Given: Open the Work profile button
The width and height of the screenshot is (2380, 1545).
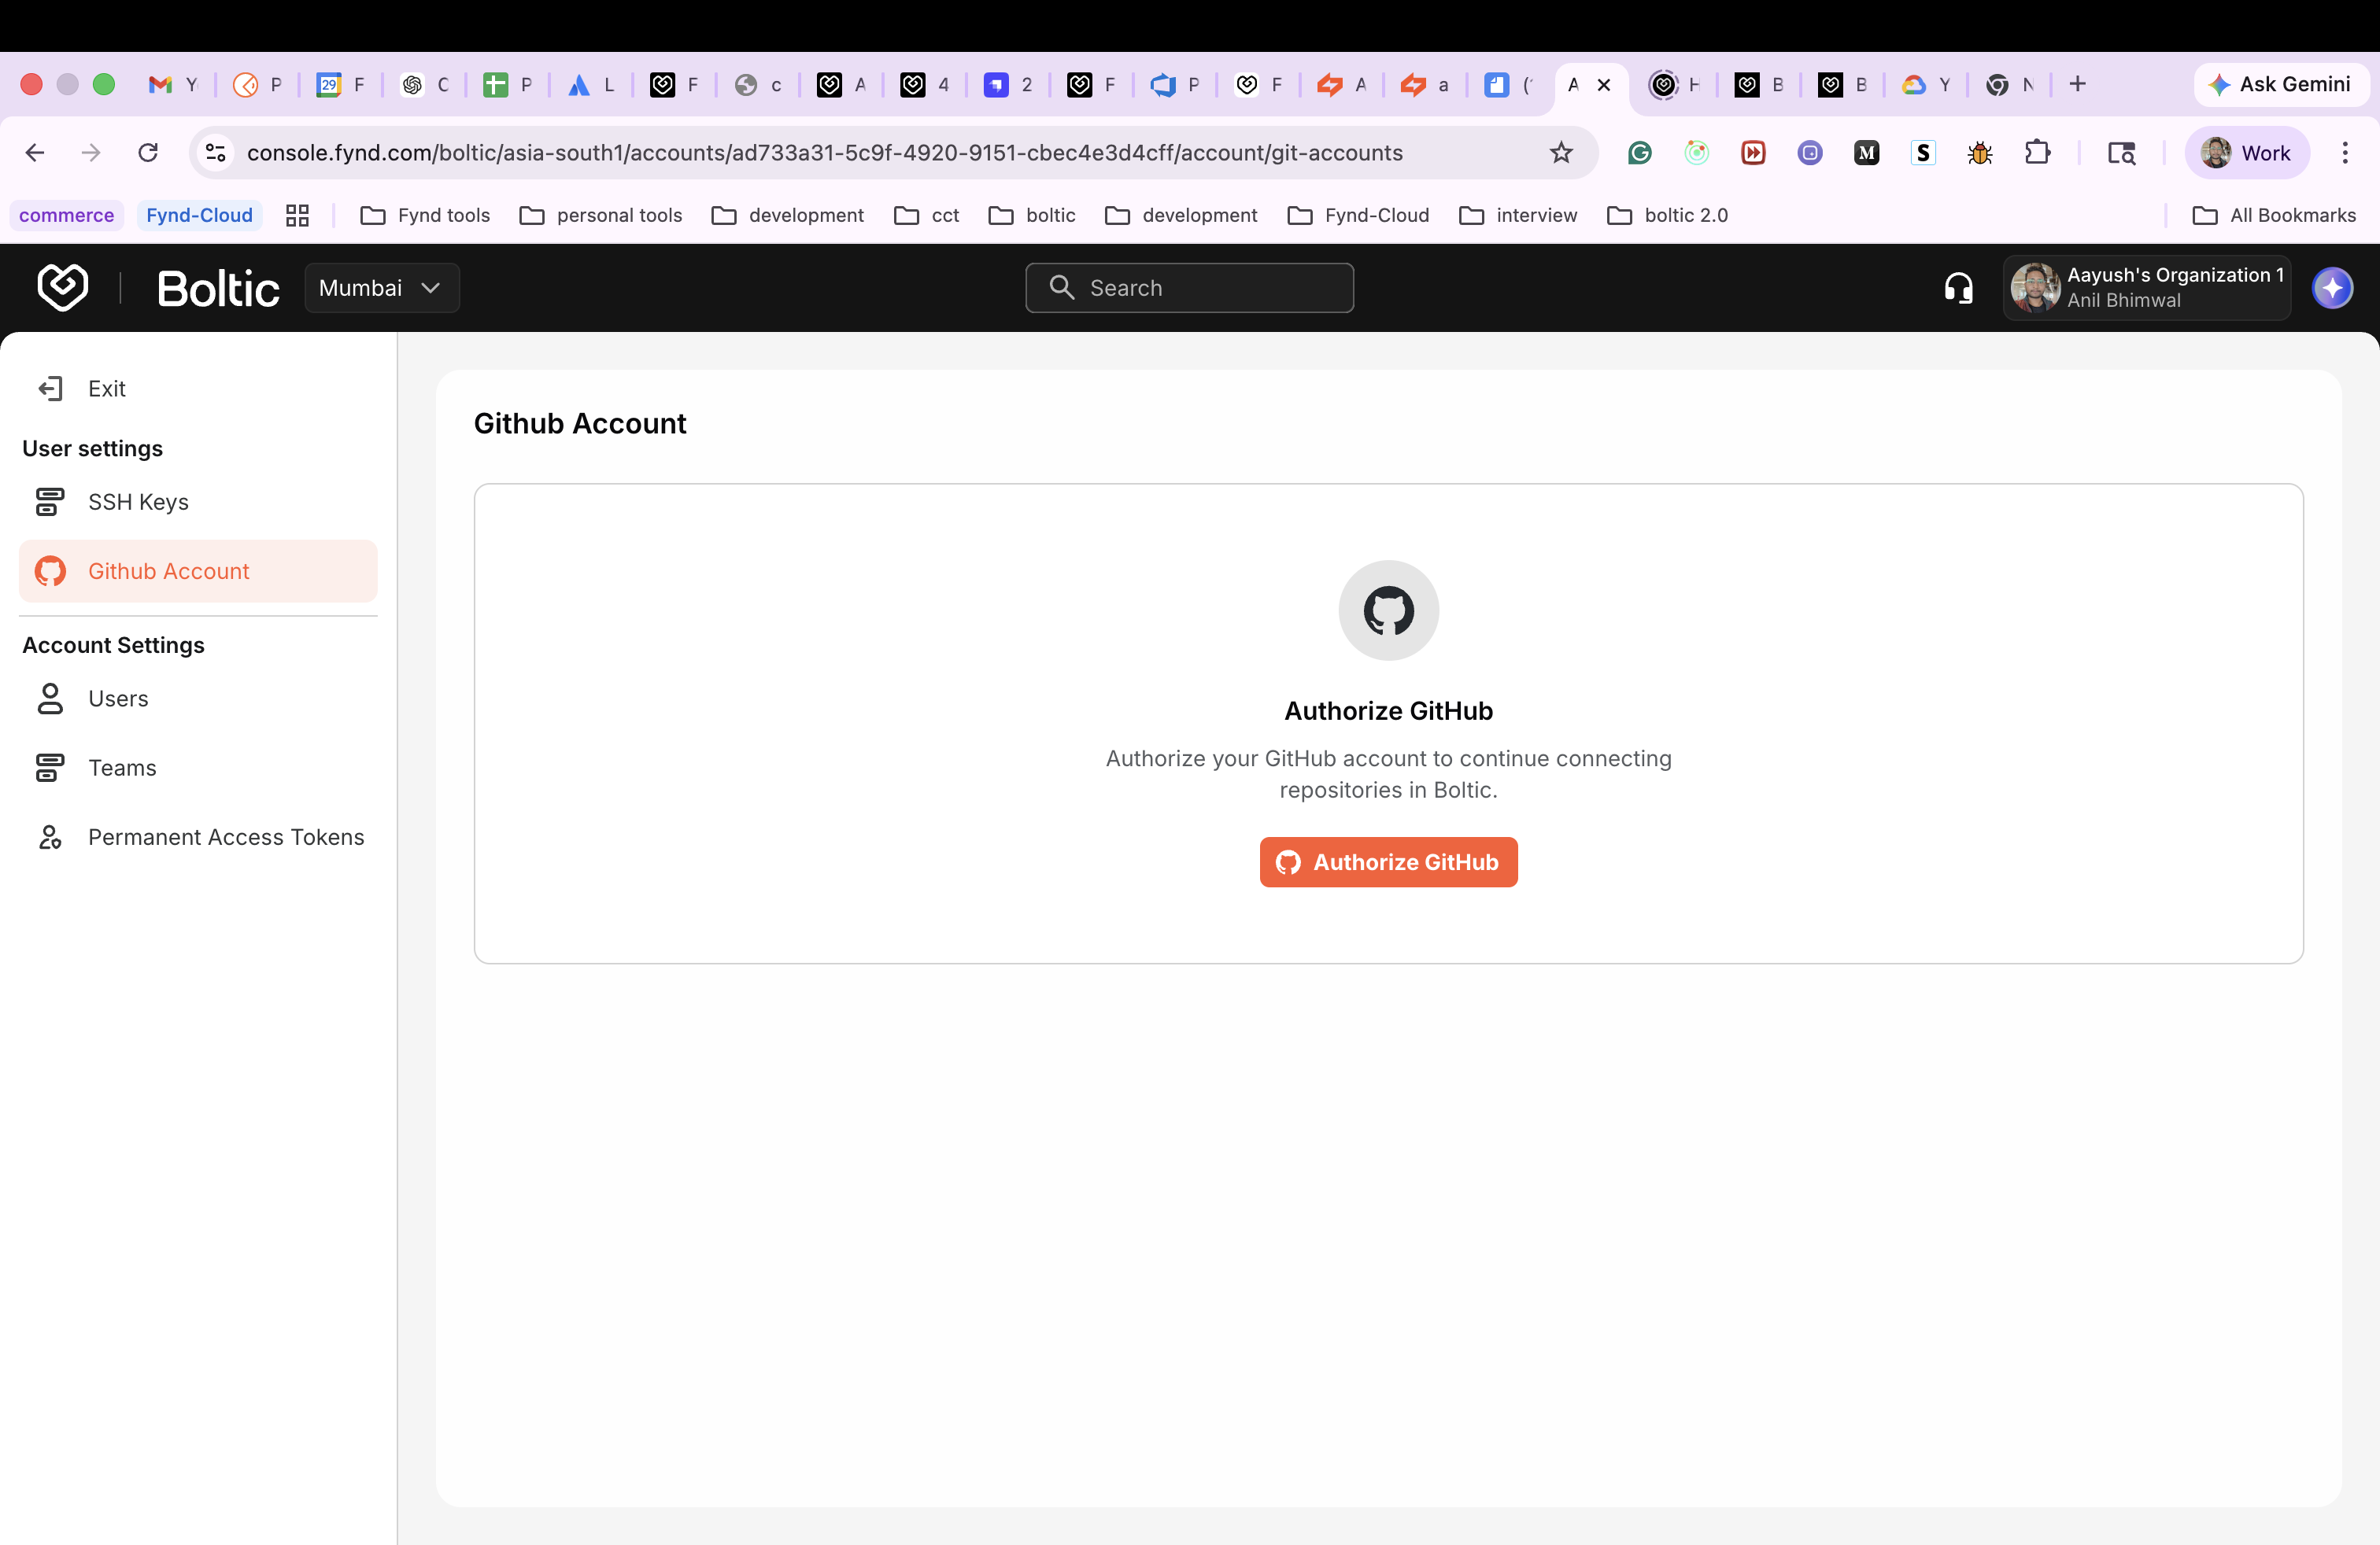Looking at the screenshot, I should click(x=2246, y=152).
